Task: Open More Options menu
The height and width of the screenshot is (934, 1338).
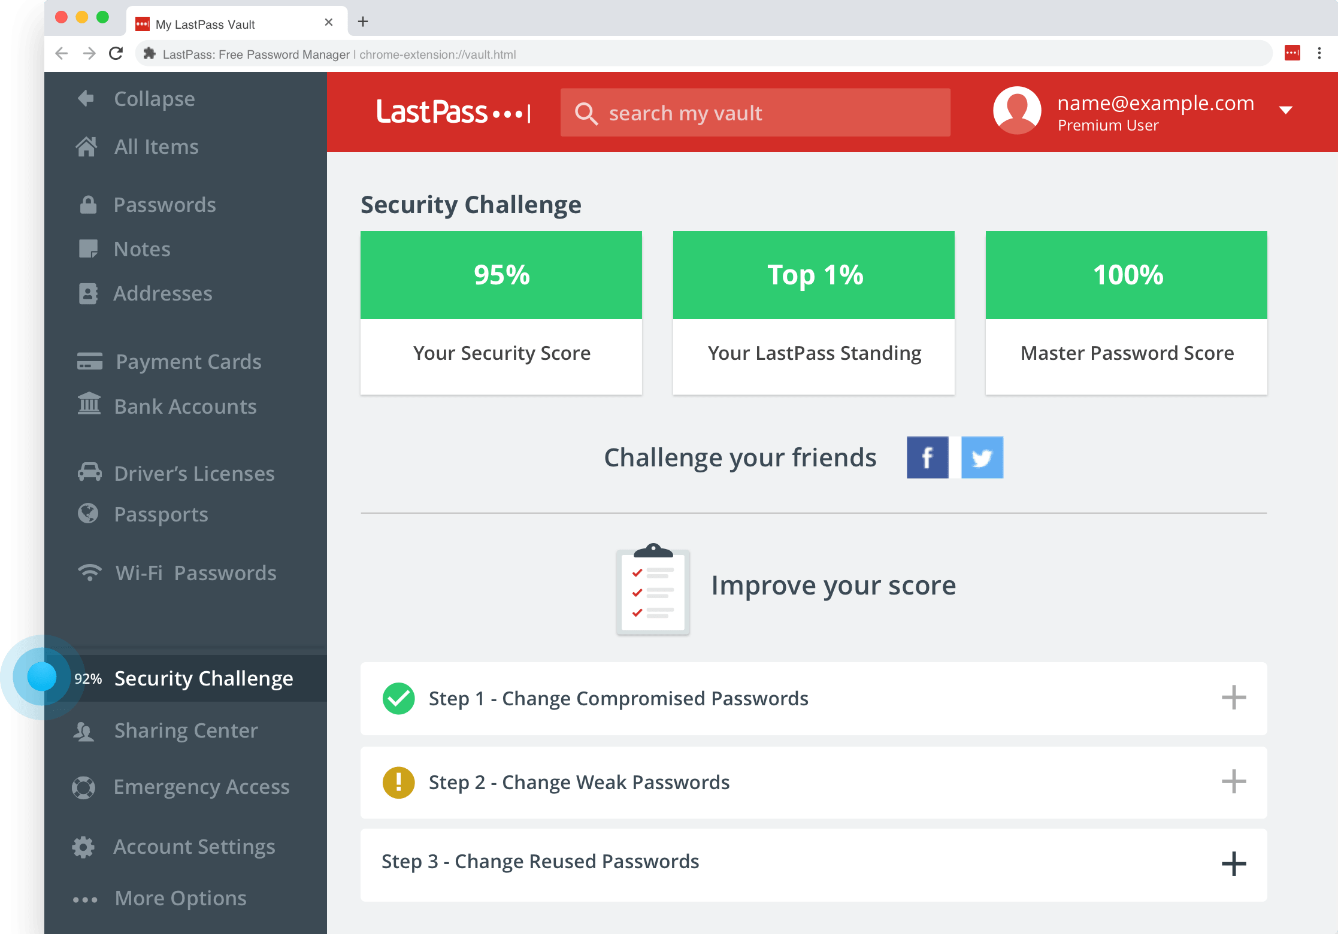Action: (x=180, y=897)
